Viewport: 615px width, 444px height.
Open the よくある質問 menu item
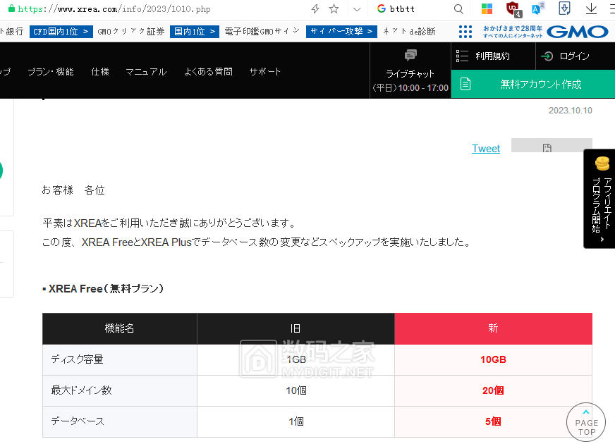pos(208,72)
